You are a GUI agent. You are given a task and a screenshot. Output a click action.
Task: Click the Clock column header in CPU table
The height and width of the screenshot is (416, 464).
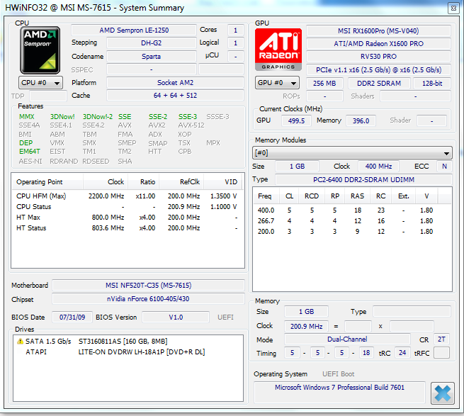(106, 182)
